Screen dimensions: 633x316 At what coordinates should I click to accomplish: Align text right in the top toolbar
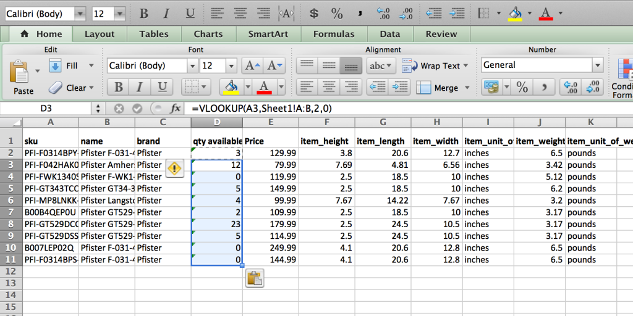pos(263,14)
